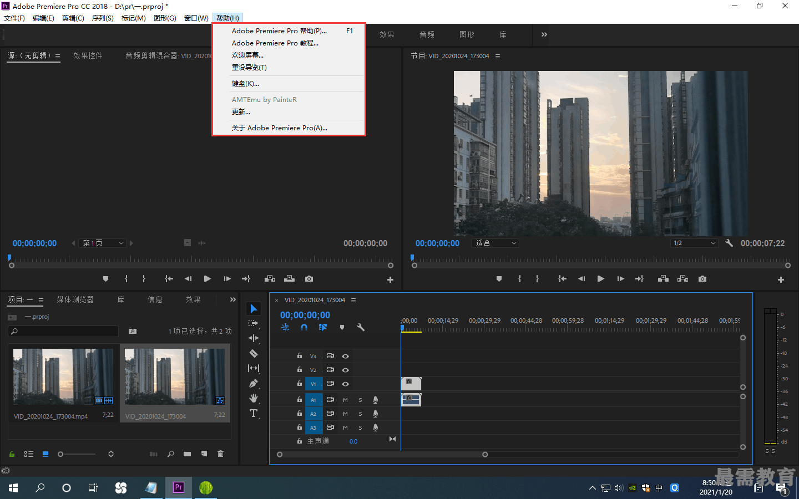The width and height of the screenshot is (799, 499).
Task: Switch to Effect Controls tab
Action: coord(88,55)
